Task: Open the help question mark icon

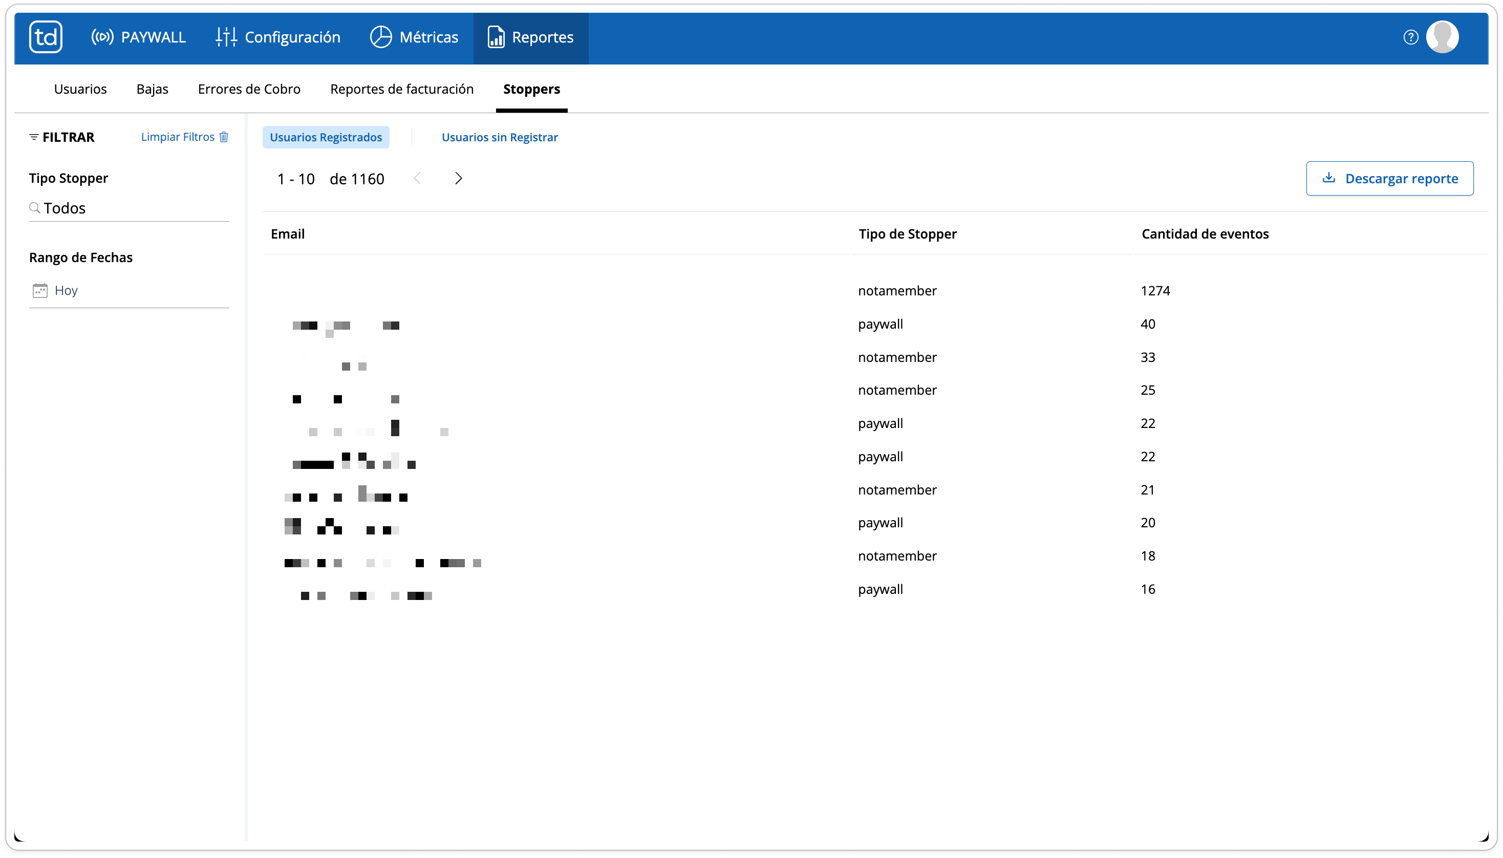Action: 1410,37
